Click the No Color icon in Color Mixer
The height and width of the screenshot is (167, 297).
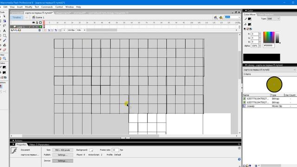(248, 29)
